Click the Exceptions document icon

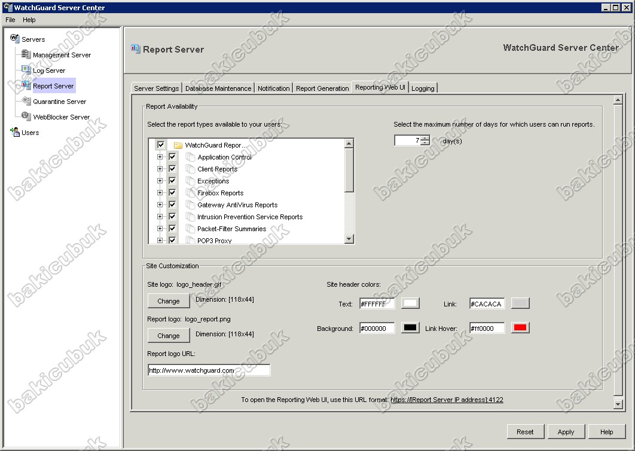[x=190, y=181]
